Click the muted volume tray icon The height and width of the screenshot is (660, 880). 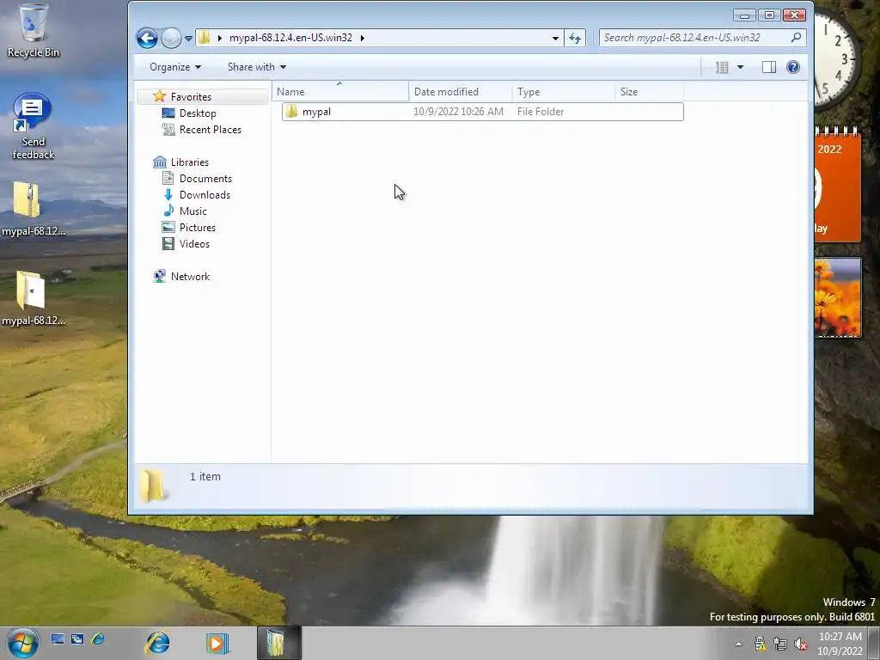click(x=801, y=644)
